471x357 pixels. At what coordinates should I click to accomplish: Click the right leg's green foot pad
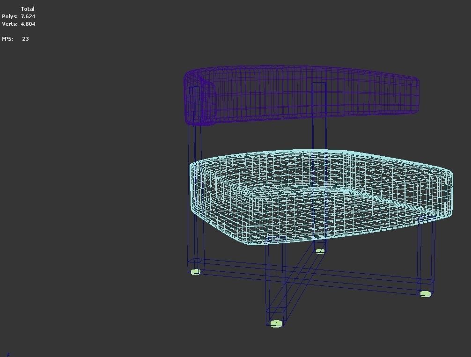pyautogui.click(x=425, y=294)
